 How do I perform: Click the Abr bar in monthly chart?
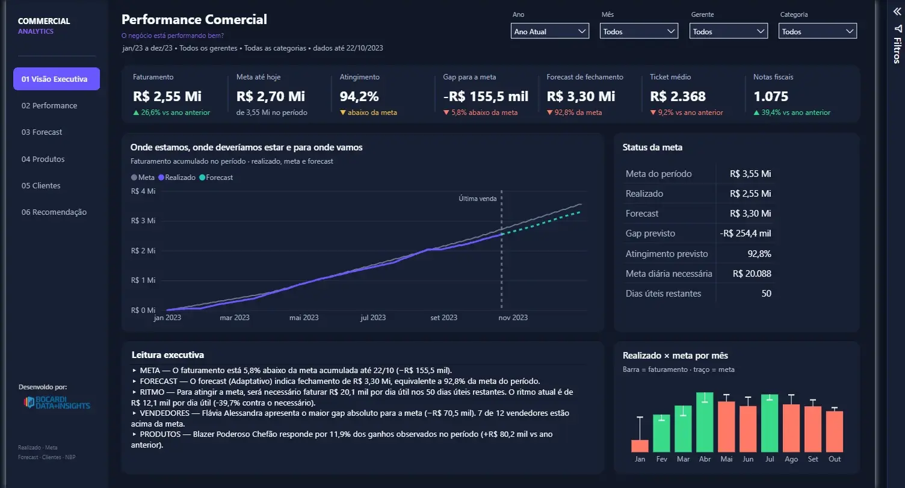[705, 422]
